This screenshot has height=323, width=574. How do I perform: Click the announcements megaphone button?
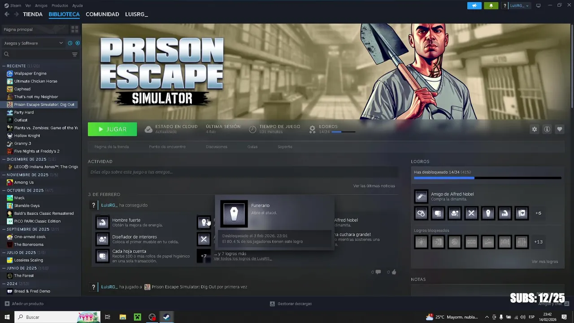(474, 5)
